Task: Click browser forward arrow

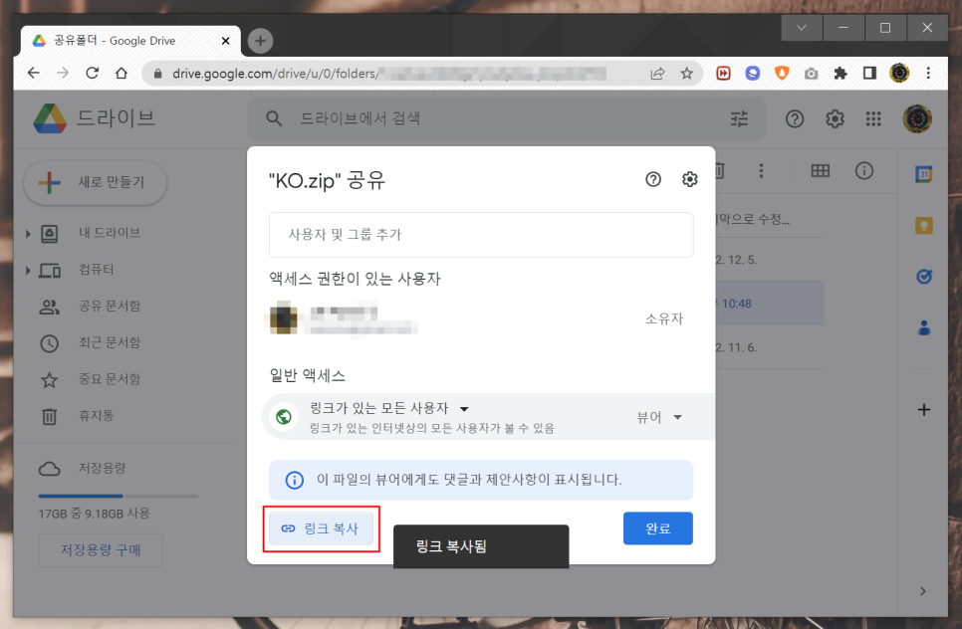Action: [x=63, y=73]
